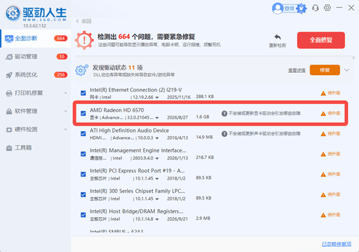This screenshot has width=359, height=252.
Task: Open the customer service headset icon
Action: tap(315, 8)
